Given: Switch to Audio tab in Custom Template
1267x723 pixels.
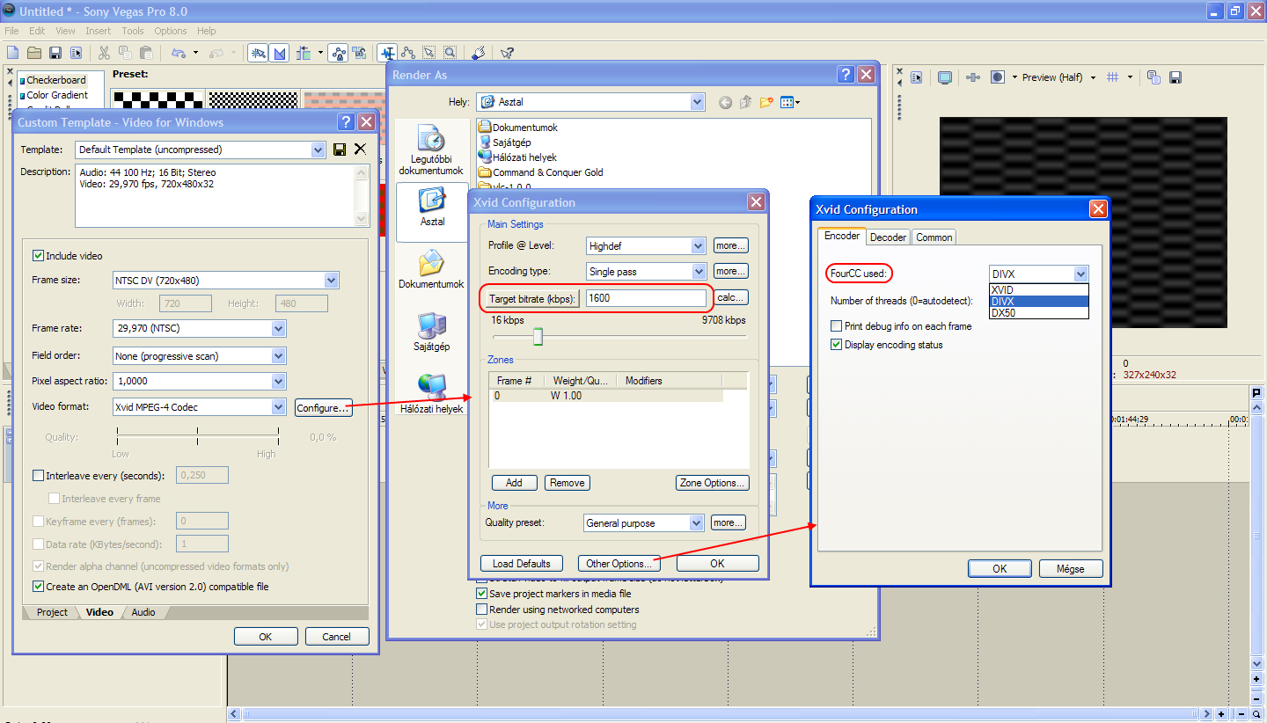Looking at the screenshot, I should tap(143, 612).
